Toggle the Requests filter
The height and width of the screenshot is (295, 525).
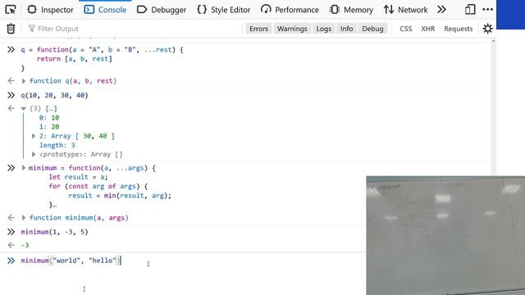coord(458,29)
